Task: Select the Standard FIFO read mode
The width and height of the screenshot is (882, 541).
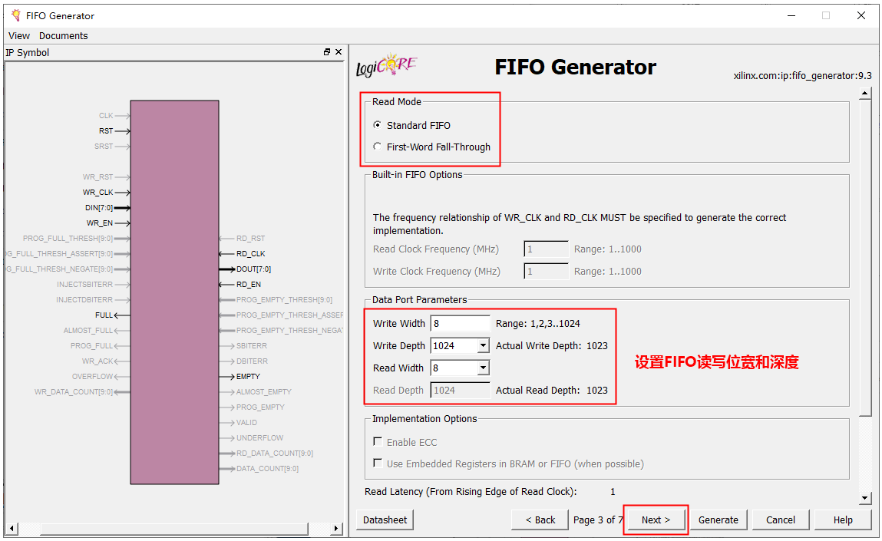Action: pos(377,125)
